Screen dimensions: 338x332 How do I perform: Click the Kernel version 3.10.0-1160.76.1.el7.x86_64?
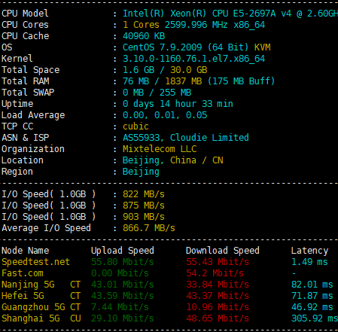pos(193,59)
